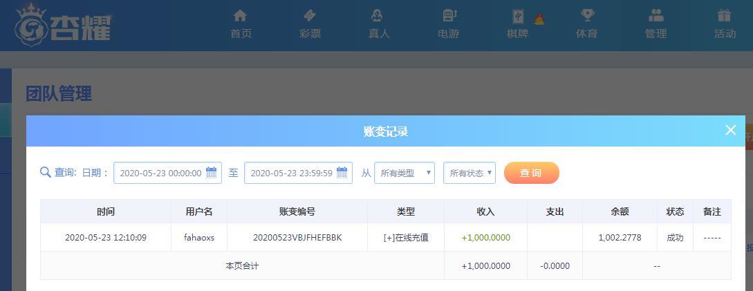The height and width of the screenshot is (291, 753).
Task: Select the 电游 menu label
Action: (449, 34)
